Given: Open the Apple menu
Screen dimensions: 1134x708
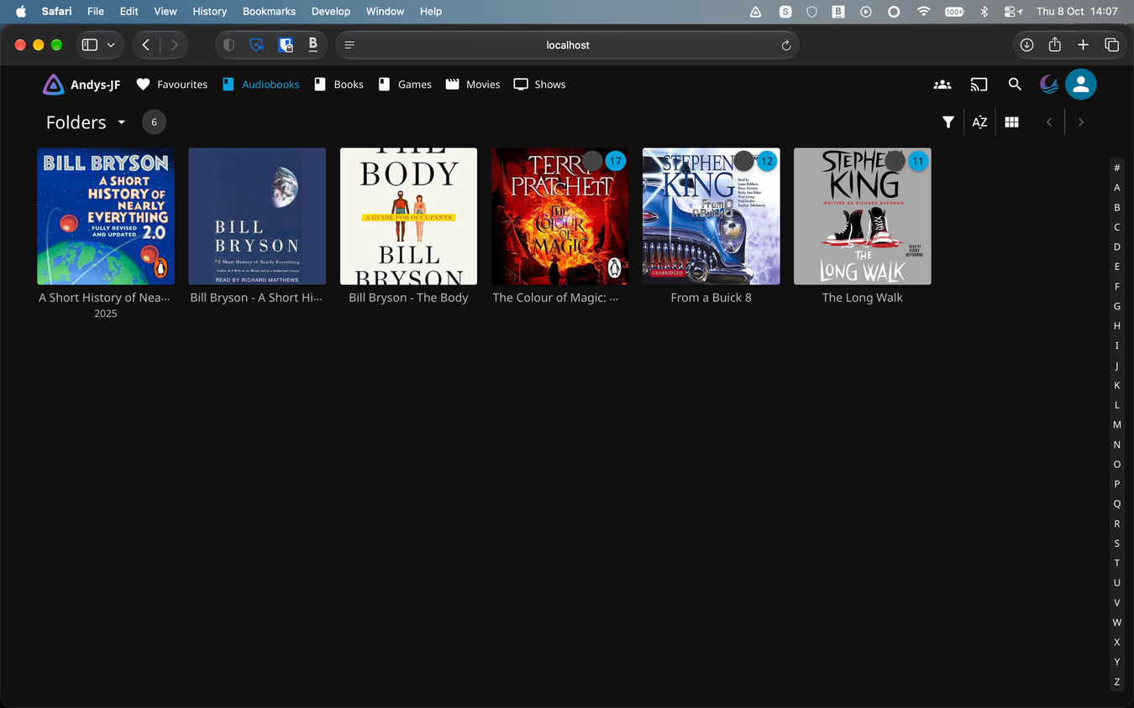Looking at the screenshot, I should coord(21,12).
